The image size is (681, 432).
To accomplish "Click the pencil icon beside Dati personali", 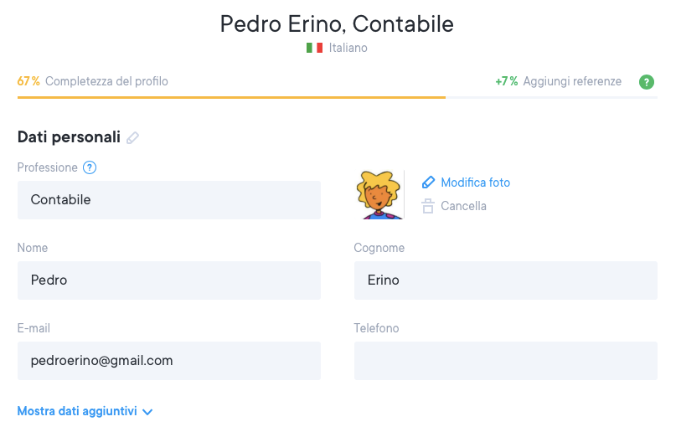I will (x=132, y=137).
